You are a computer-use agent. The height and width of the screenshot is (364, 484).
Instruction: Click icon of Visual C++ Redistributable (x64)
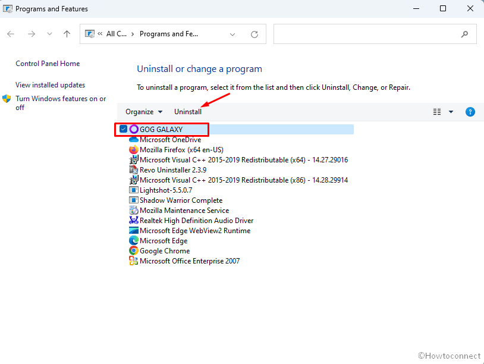134,159
